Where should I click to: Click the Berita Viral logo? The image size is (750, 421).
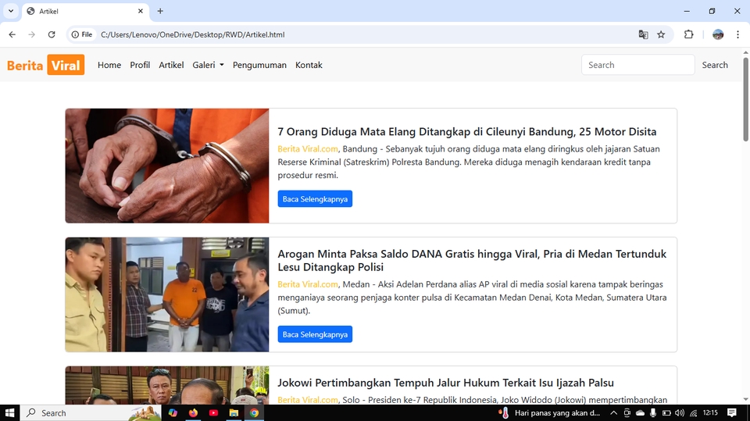pos(45,65)
